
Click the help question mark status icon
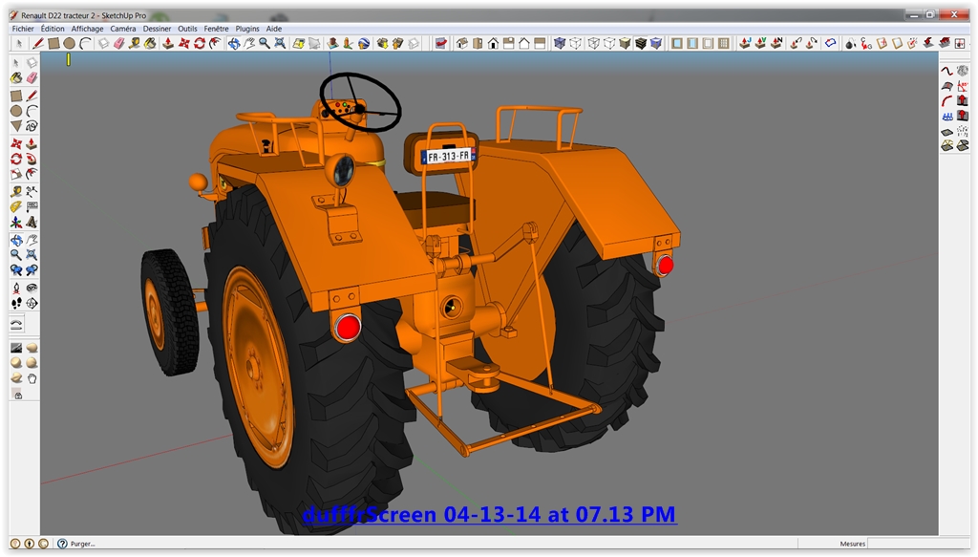pyautogui.click(x=62, y=544)
